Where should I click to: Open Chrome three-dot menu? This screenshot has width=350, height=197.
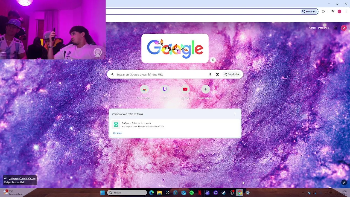(x=346, y=11)
